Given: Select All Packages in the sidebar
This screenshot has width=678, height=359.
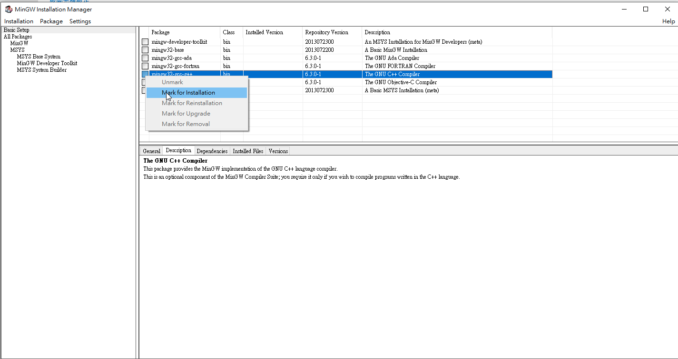Looking at the screenshot, I should (x=18, y=37).
